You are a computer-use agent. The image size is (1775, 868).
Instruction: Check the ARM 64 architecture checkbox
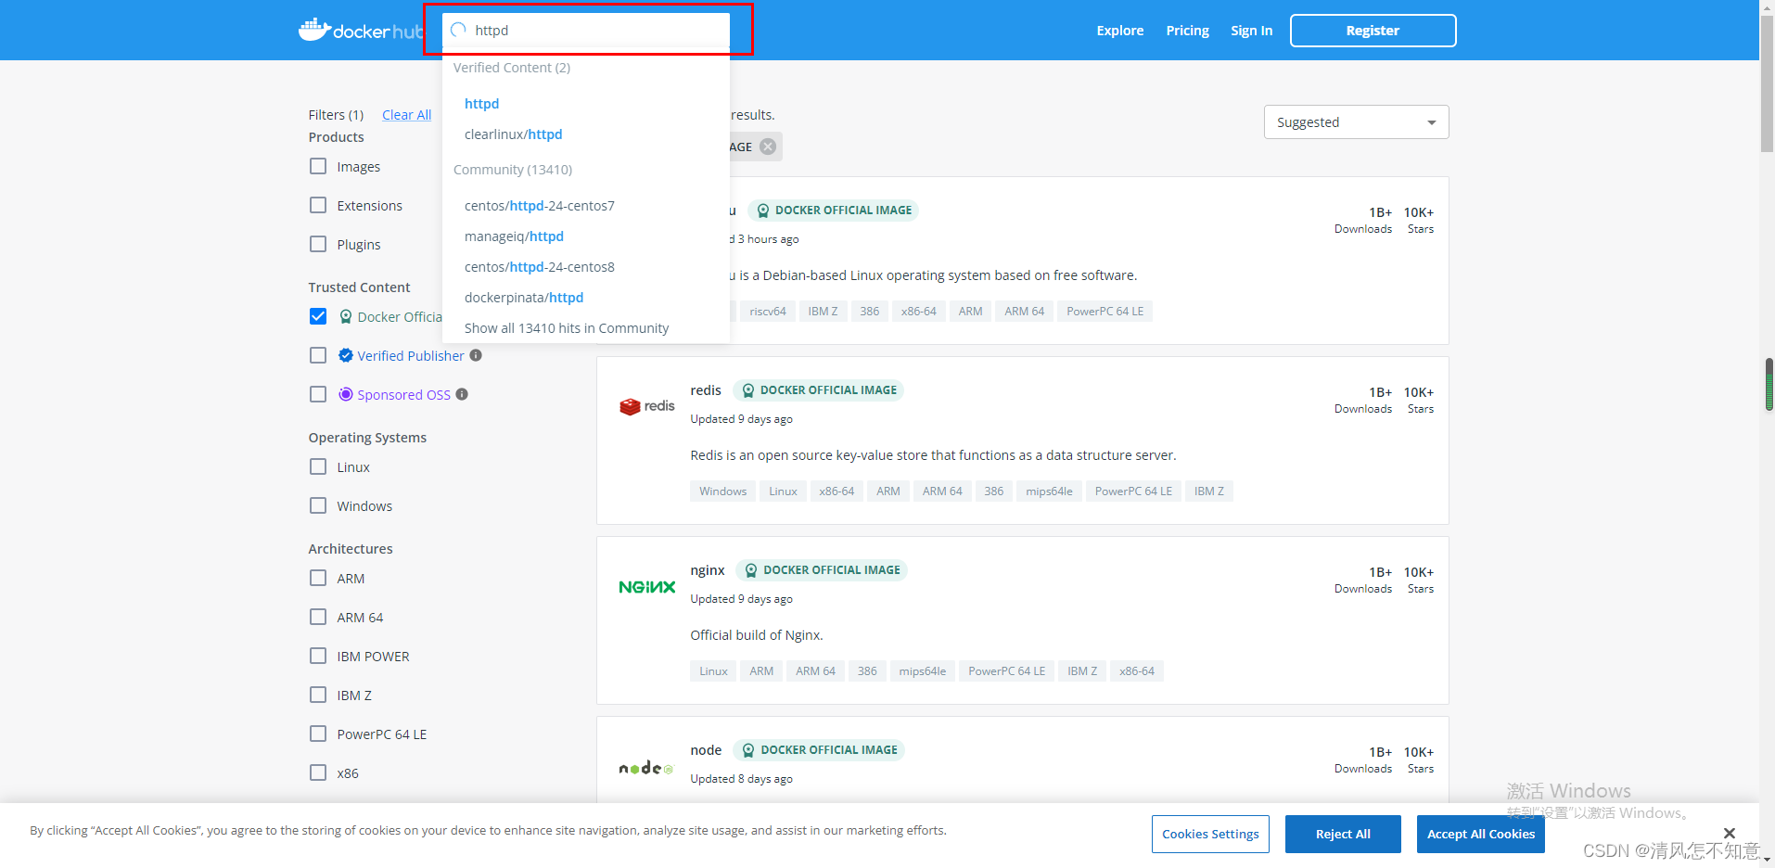[318, 617]
